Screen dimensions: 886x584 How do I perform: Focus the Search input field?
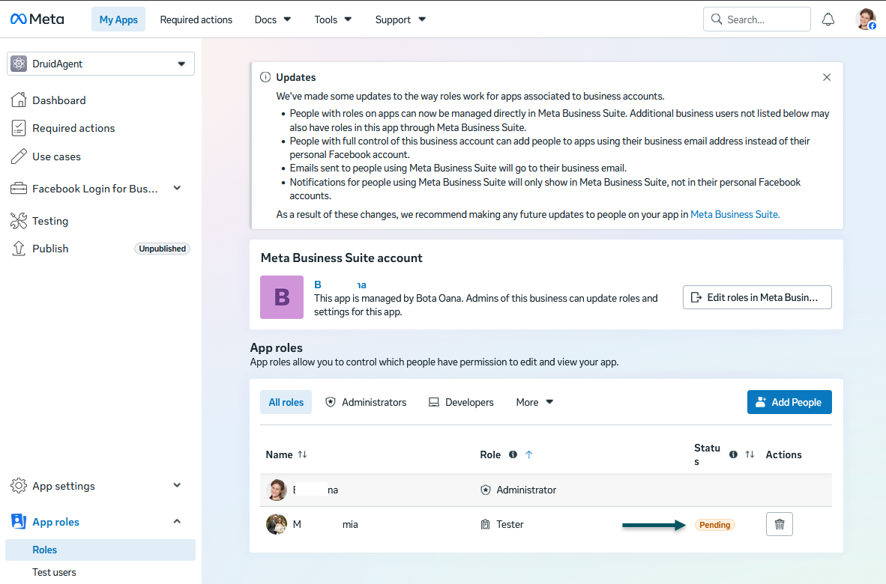757,19
